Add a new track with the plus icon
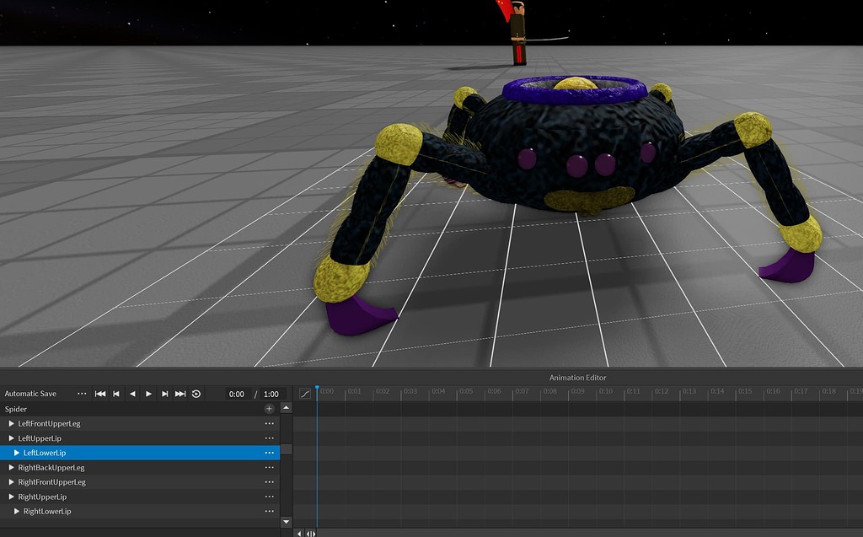Image resolution: width=863 pixels, height=537 pixels. [269, 408]
